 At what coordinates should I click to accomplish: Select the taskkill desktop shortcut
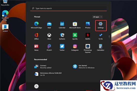(5, 28)
